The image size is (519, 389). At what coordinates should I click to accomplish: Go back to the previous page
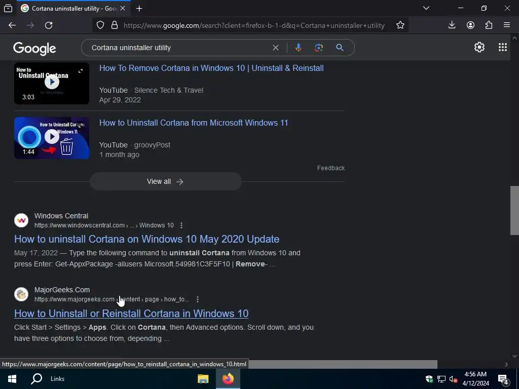[12, 25]
